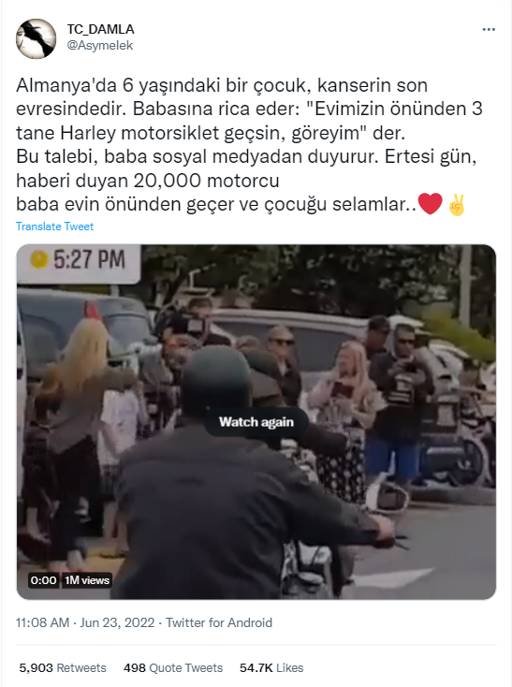
Task: Open TC_DAMLA display name profile
Action: (x=100, y=29)
